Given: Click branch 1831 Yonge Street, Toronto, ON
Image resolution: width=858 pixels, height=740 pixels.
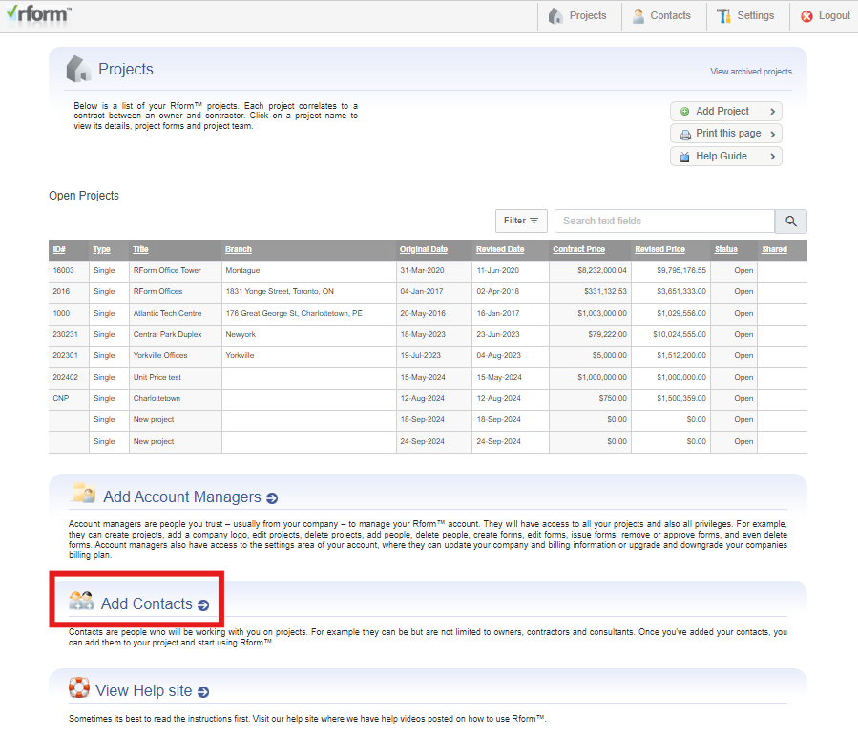Looking at the screenshot, I should coord(280,292).
